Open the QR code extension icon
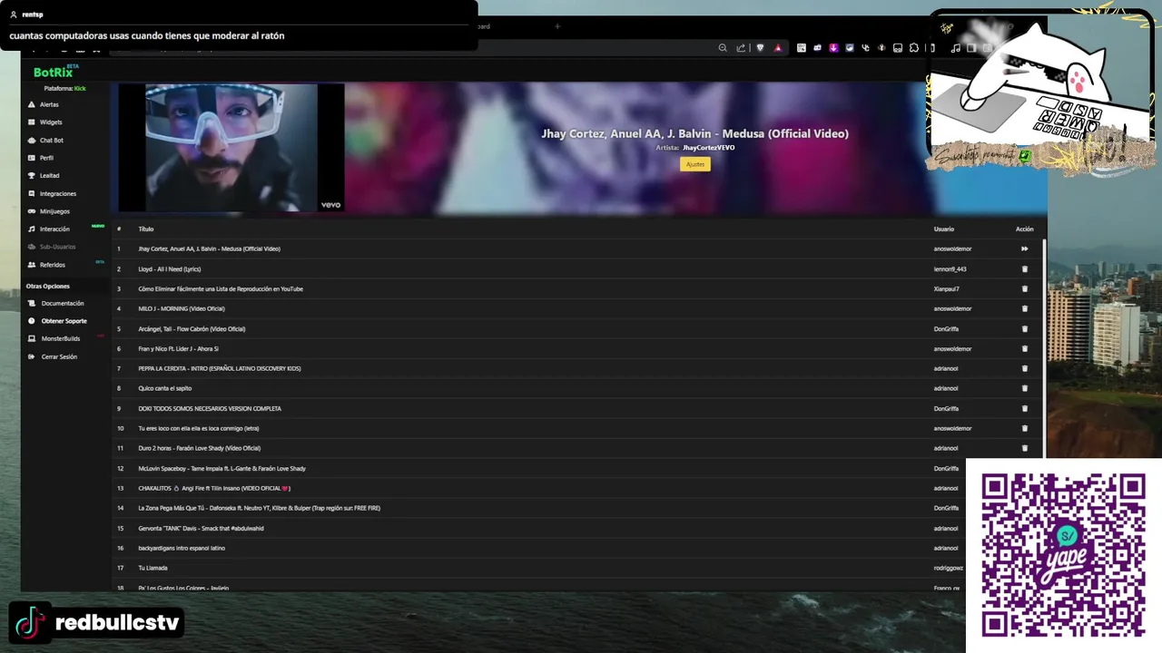1162x653 pixels. (801, 48)
